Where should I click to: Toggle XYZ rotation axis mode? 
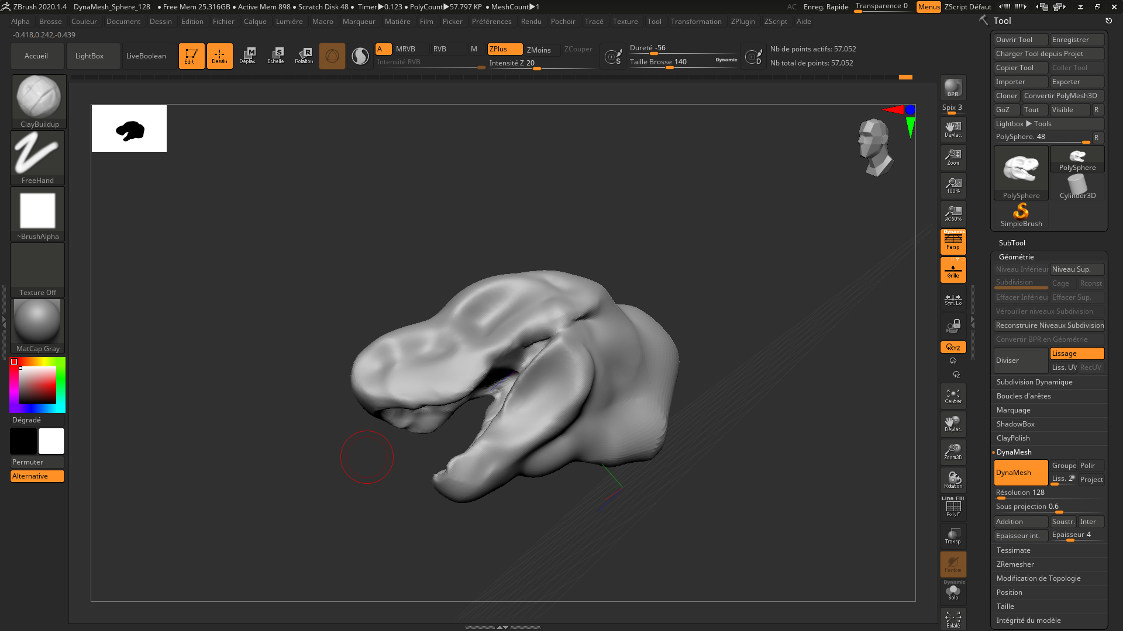(x=953, y=347)
